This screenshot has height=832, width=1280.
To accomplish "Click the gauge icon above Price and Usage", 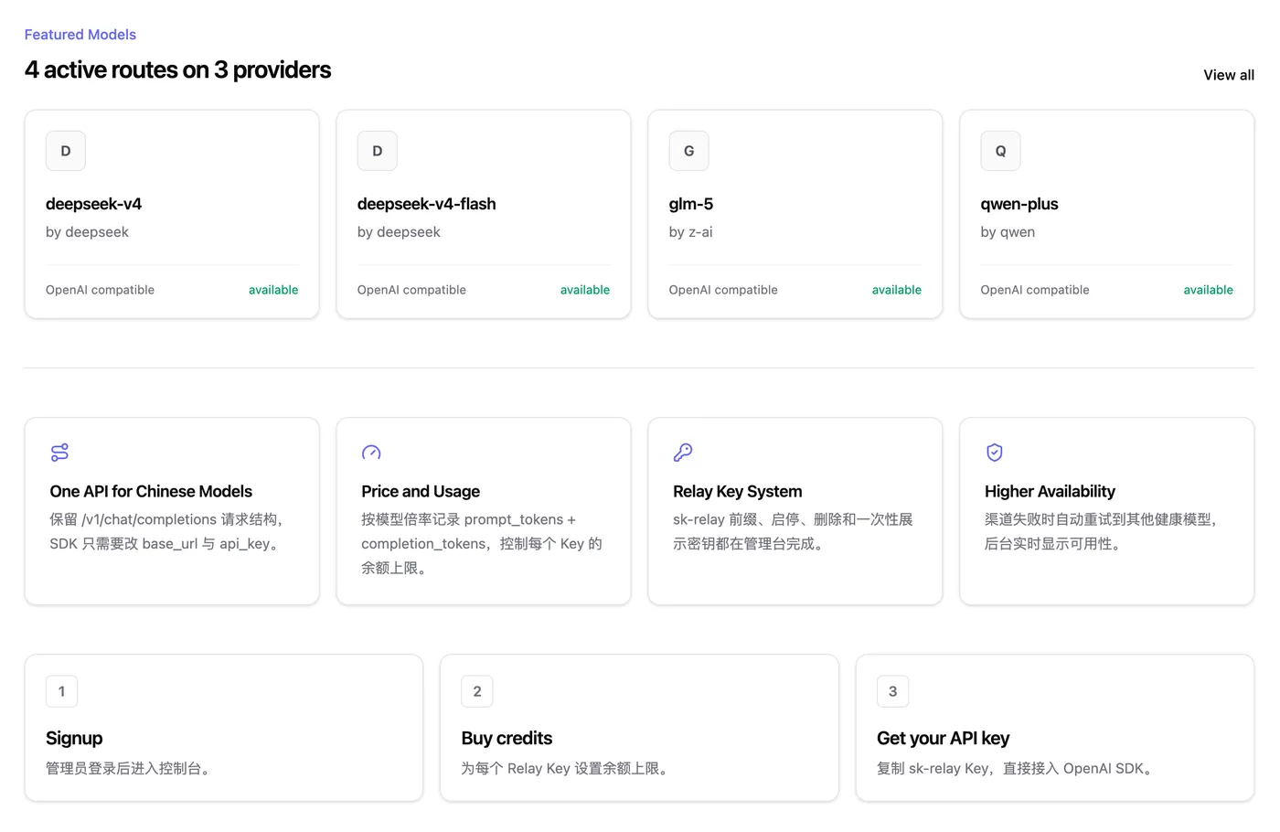I will 371,453.
